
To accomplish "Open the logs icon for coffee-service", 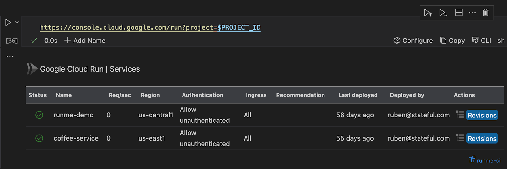I will coord(460,138).
